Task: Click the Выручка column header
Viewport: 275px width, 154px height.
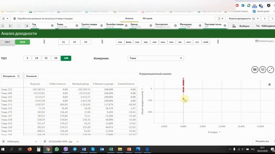Action: coord(35,84)
